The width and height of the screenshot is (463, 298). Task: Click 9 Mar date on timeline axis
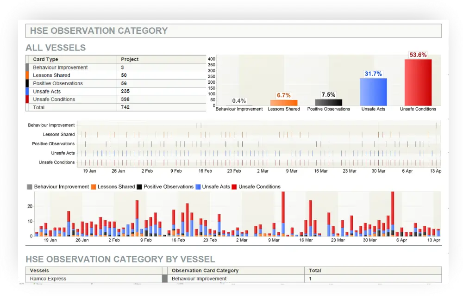coord(291,171)
